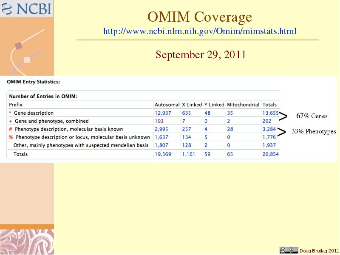340x255 pixels.
Task: Open molecular basis unknown Y Linked 5
Action: [206, 137]
